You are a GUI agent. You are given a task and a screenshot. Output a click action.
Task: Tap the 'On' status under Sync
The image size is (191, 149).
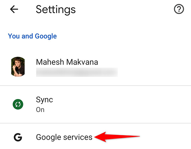click(x=40, y=110)
